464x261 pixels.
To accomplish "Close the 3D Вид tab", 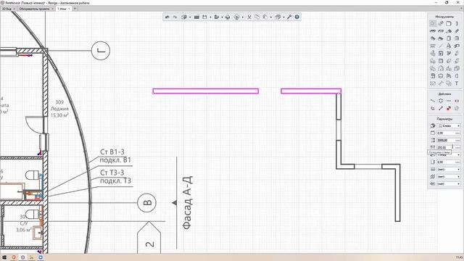I will click(14, 9).
